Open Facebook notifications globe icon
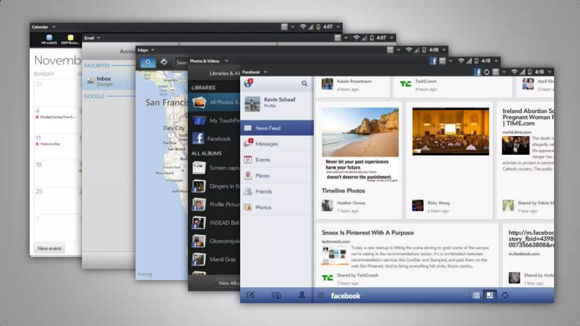Image resolution: width=580 pixels, height=326 pixels. coord(248,83)
